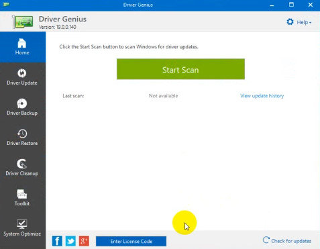
Task: Open the Toolkit section
Action: pyautogui.click(x=22, y=198)
